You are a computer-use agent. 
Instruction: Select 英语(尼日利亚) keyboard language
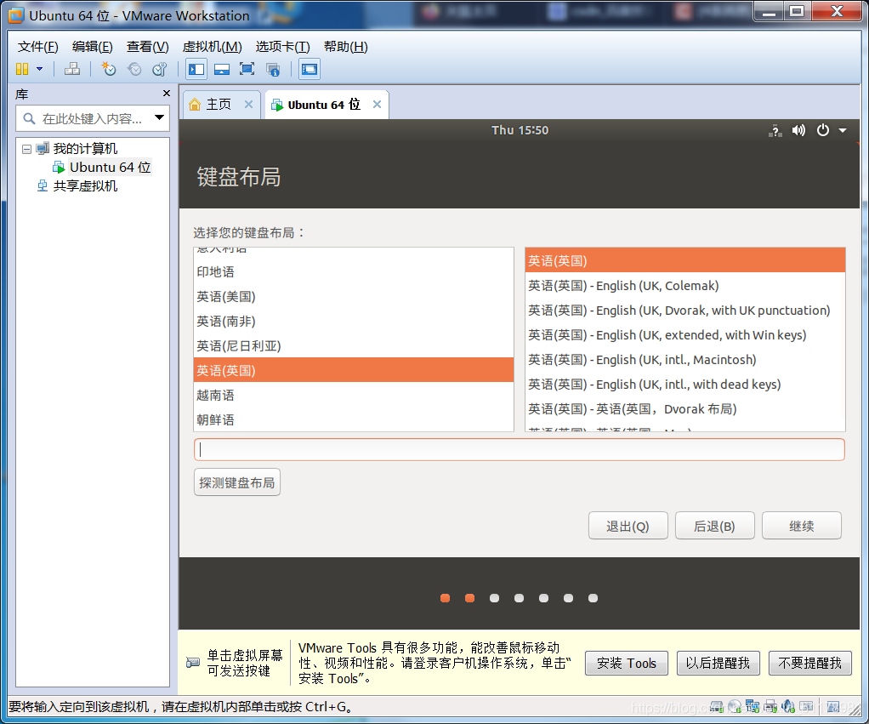pos(354,346)
